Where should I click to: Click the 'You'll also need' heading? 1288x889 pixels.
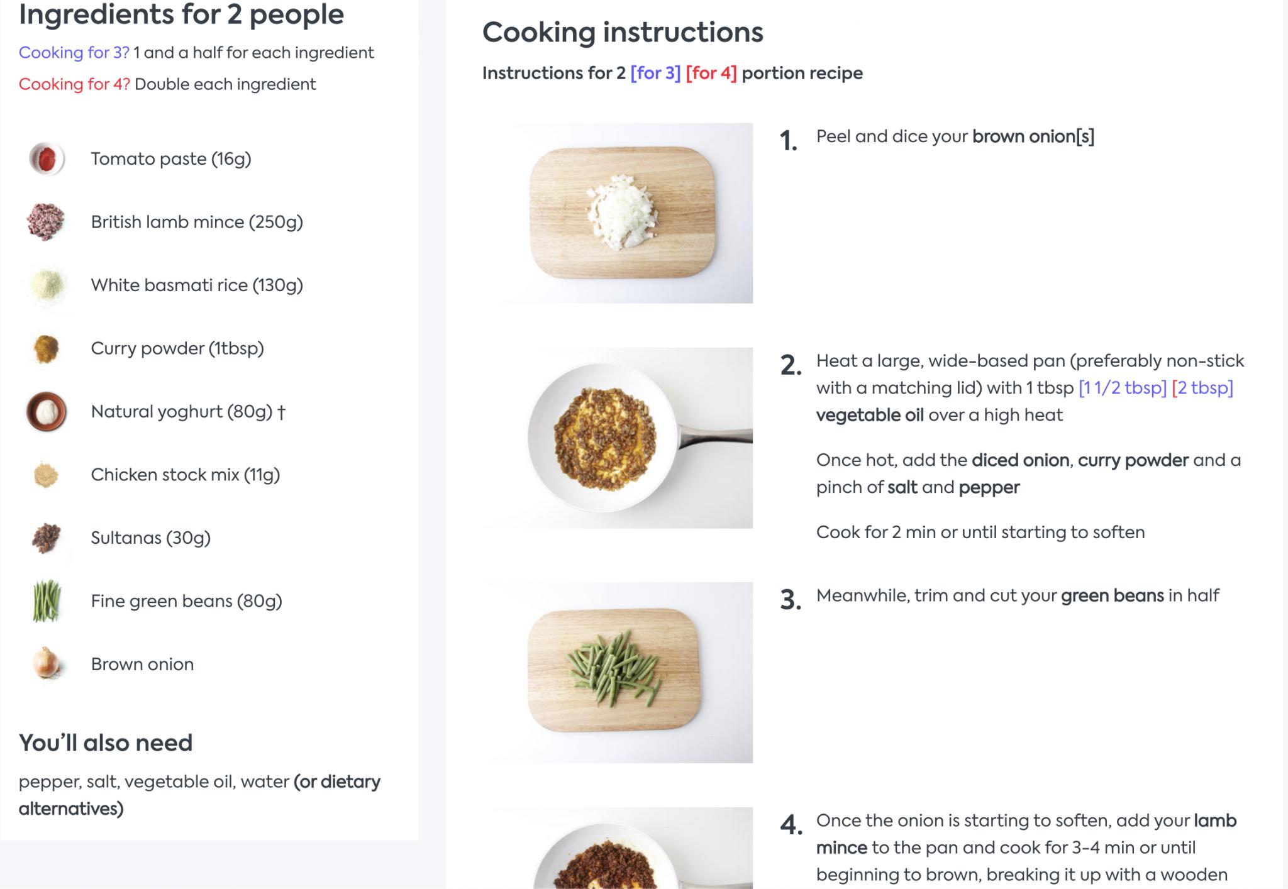click(106, 743)
